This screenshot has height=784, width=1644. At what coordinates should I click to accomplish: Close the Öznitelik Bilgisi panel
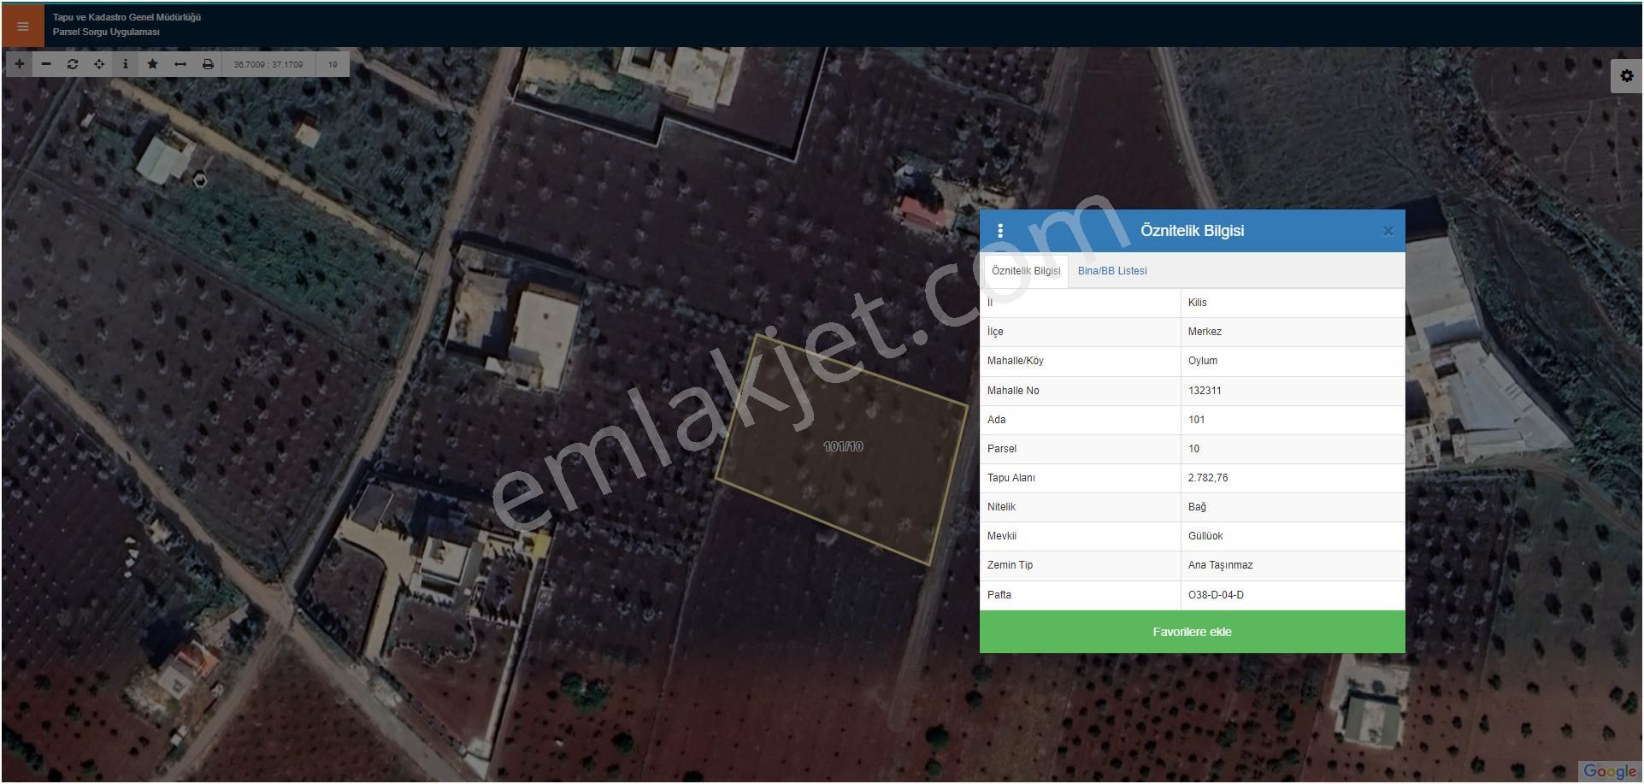click(x=1388, y=231)
